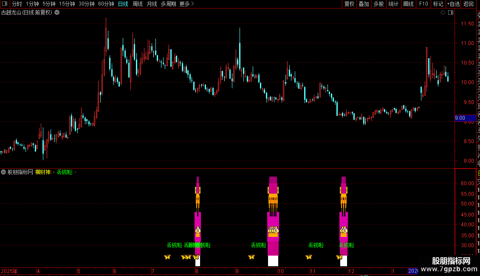Toggle the left sidebar panel icon
Image resolution: width=480 pixels, height=276 pixels.
5,4
